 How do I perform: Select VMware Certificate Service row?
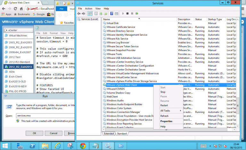coord(169,27)
